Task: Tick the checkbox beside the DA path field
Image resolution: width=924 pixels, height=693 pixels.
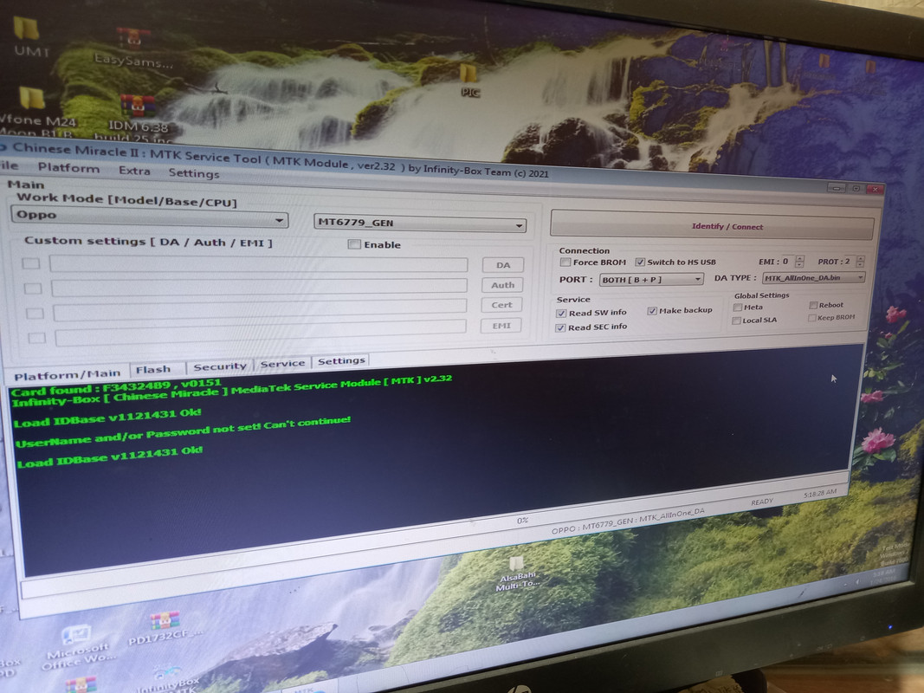Action: [31, 262]
